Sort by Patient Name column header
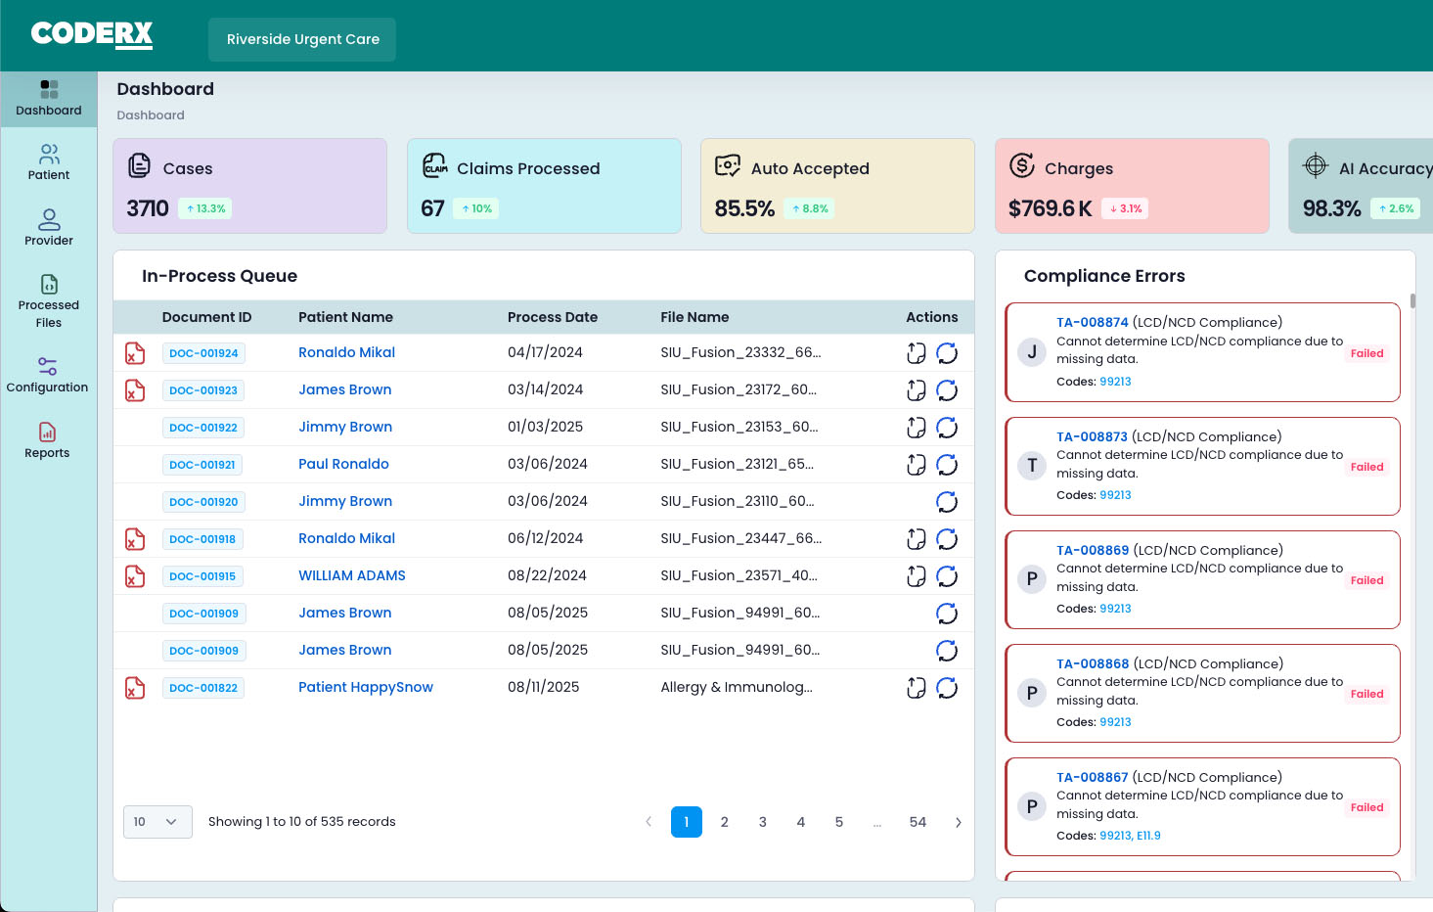1433x912 pixels. point(345,317)
